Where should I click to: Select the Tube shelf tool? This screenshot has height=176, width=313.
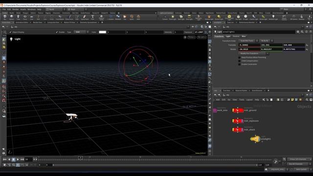point(18,18)
